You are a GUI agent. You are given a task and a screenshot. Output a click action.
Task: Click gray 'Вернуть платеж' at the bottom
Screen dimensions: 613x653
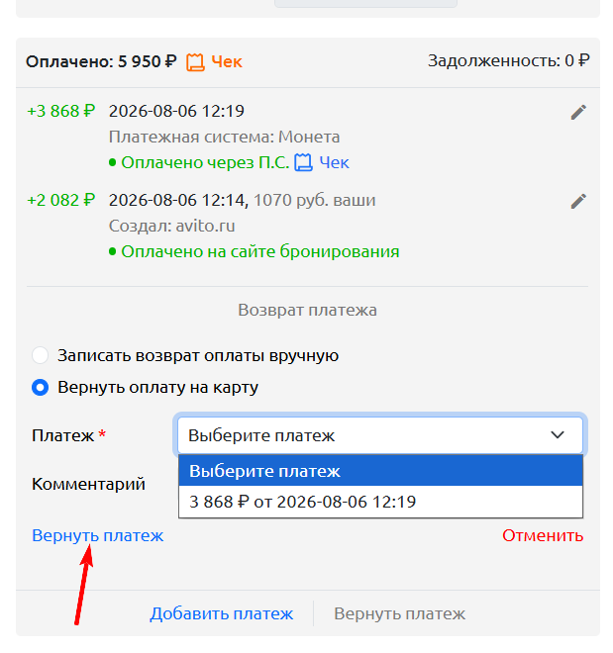coord(399,613)
